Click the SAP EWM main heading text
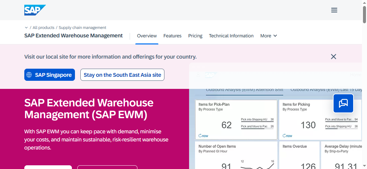367x169 pixels. click(x=89, y=109)
